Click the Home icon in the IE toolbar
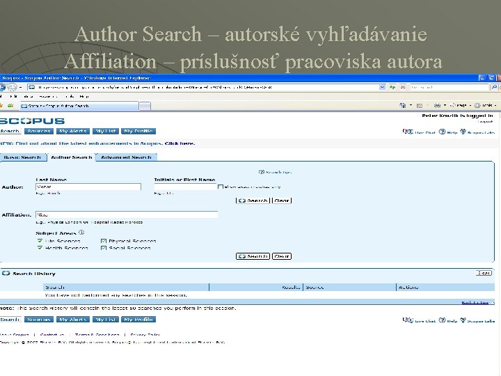Viewport: 501px width, 376px height. (x=403, y=105)
